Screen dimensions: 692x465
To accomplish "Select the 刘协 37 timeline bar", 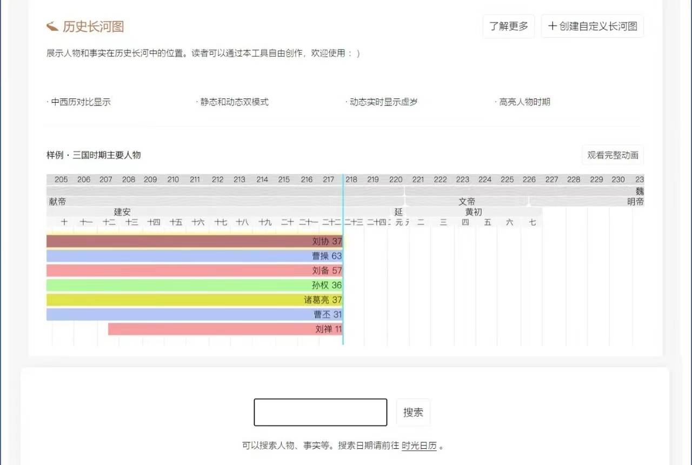I will (195, 241).
